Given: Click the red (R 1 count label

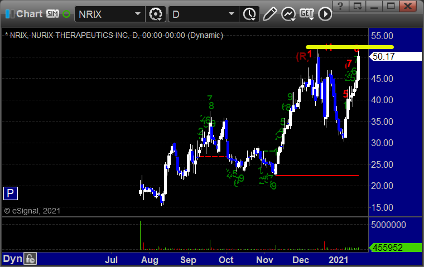Looking at the screenshot, I should tap(304, 56).
